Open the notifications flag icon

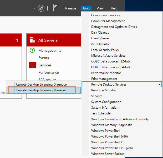pyautogui.click(x=55, y=8)
